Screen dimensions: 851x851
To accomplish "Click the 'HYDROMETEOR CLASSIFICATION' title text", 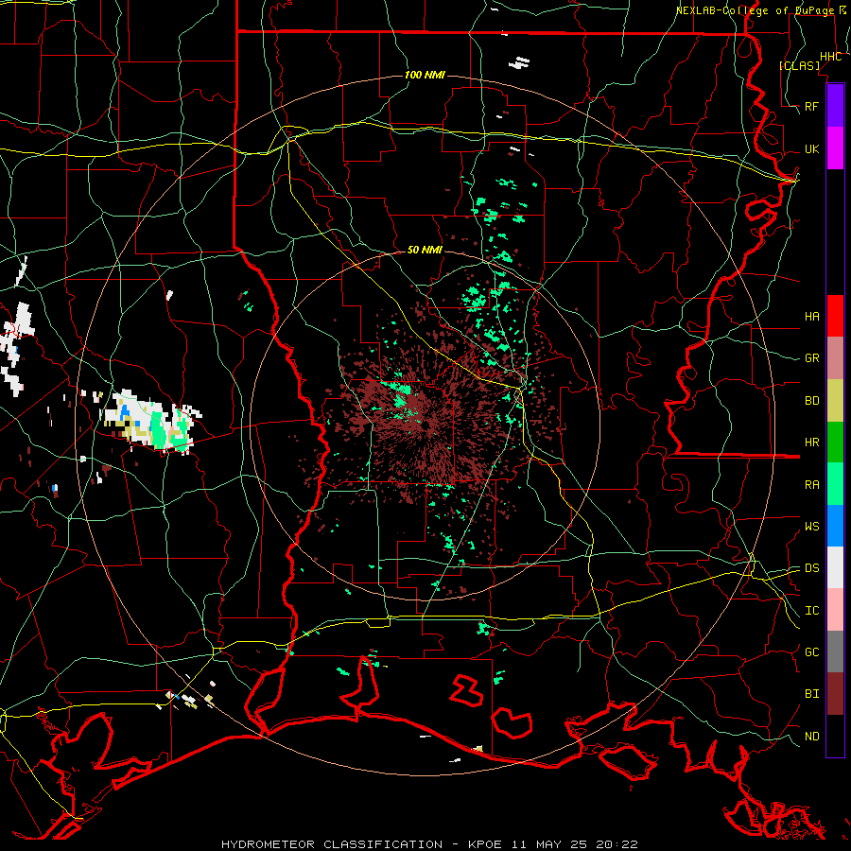I will coord(332,844).
